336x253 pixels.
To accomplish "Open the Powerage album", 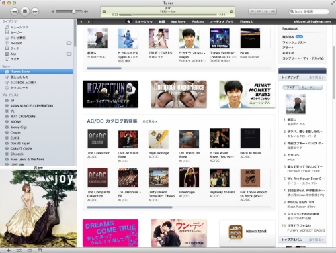I will [x=189, y=177].
